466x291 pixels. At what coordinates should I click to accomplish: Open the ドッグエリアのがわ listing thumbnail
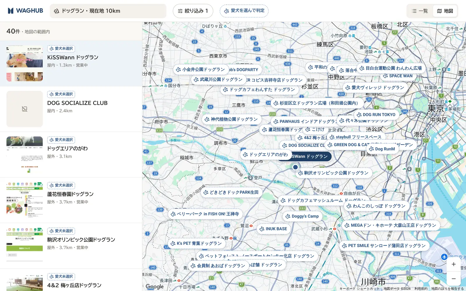[x=25, y=155]
